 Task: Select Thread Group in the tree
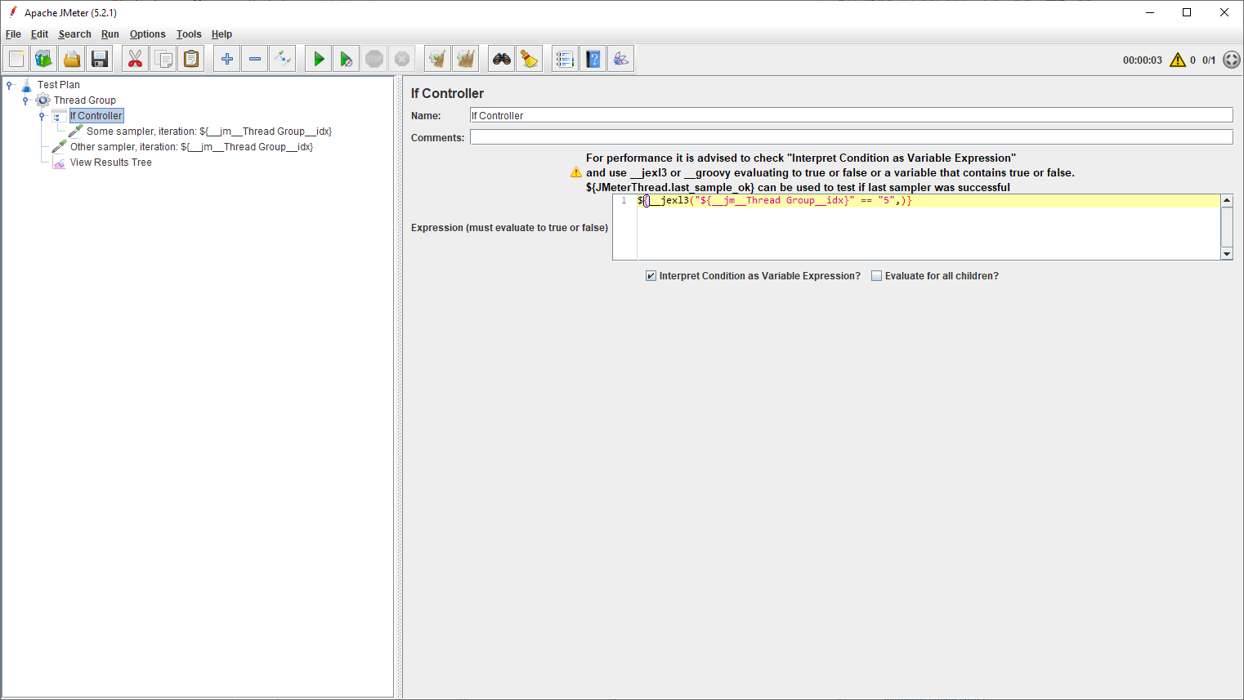(85, 100)
